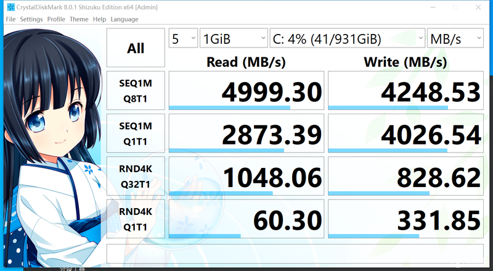This screenshot has width=493, height=271.
Task: Expand the 1GiB test size dropdown
Action: pyautogui.click(x=234, y=38)
